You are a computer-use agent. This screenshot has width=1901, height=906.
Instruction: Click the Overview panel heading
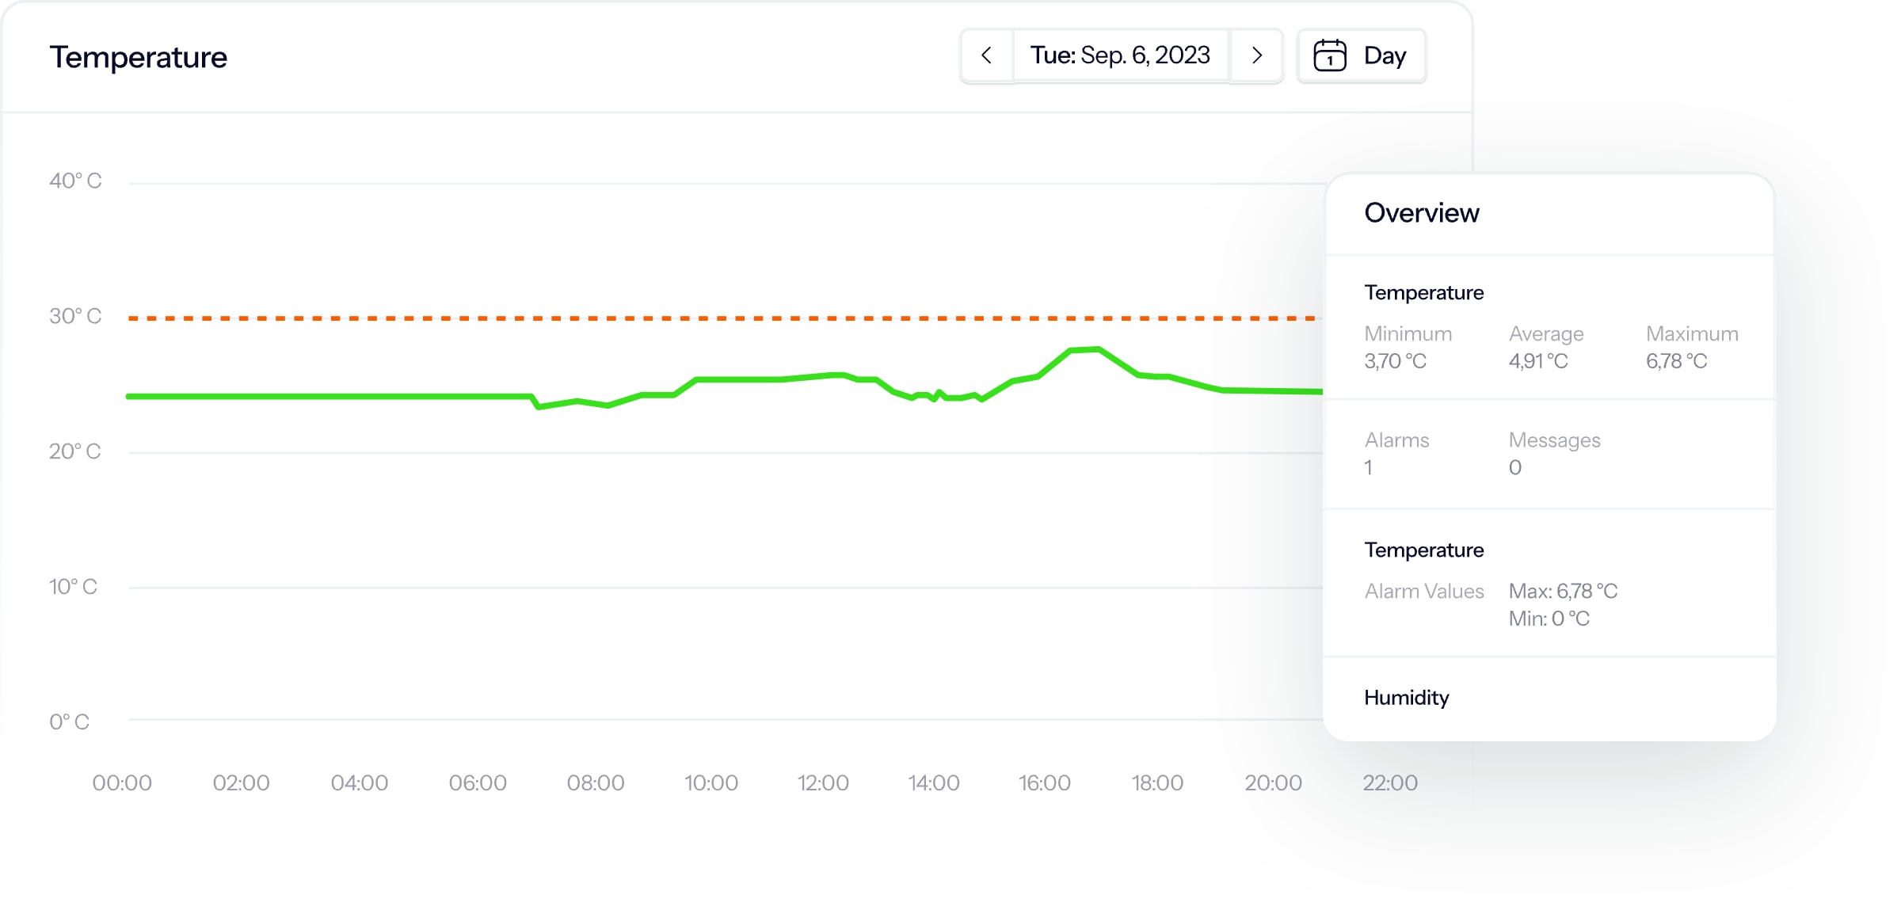1421,212
